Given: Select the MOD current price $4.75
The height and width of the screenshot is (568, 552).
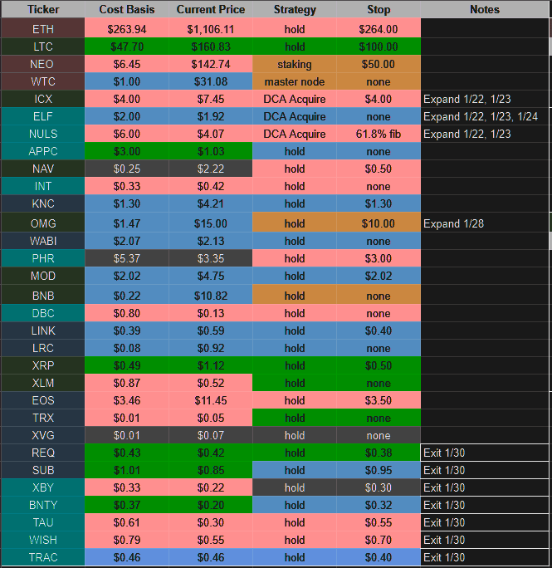Looking at the screenshot, I should [x=211, y=276].
